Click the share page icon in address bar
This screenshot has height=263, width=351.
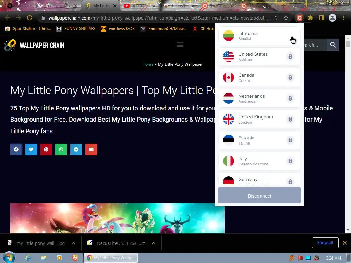pyautogui.click(x=275, y=18)
